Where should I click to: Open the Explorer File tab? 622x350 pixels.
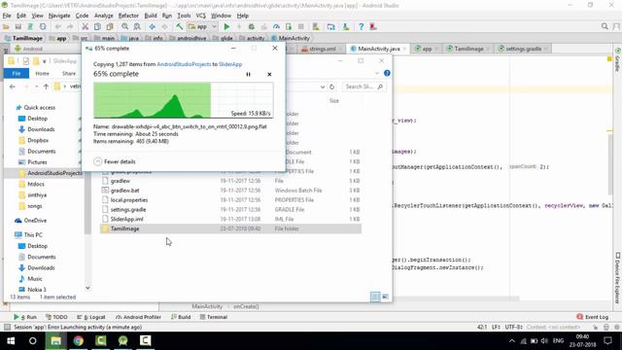pos(17,74)
